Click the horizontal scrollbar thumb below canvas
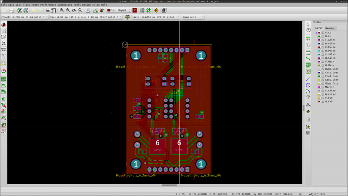This screenshot has width=348, height=196. [x=169, y=186]
